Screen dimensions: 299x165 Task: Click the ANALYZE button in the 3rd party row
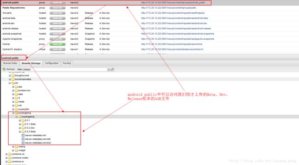click(x=57, y=13)
